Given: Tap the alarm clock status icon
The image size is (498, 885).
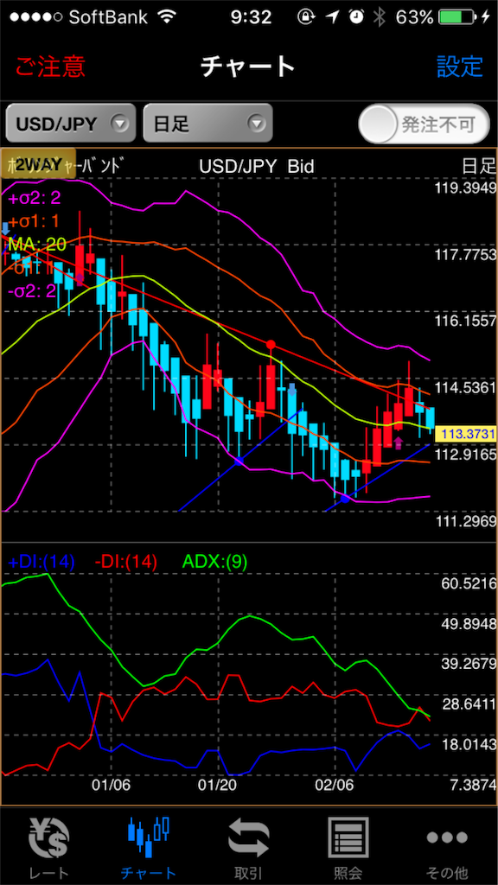Looking at the screenshot, I should click(356, 17).
